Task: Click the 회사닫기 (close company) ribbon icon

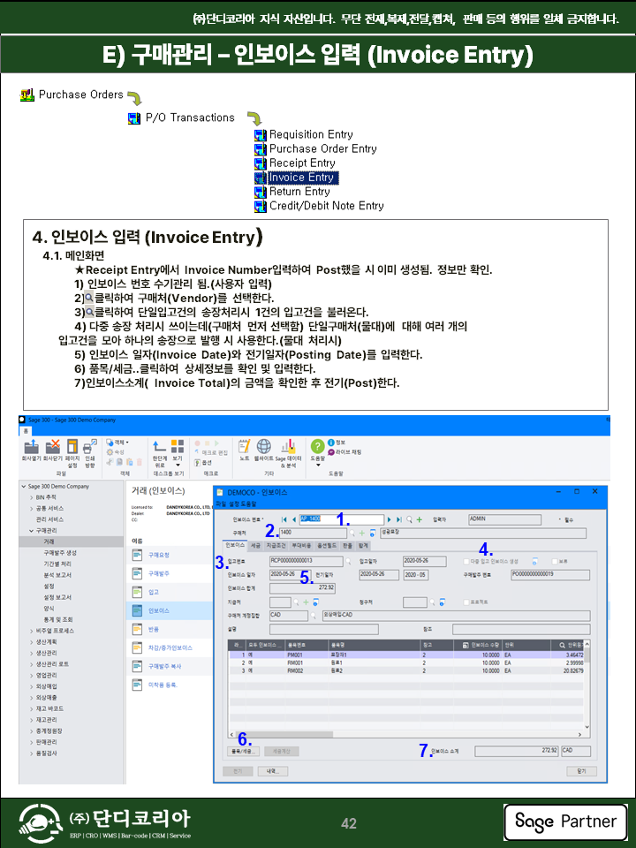Action: [52, 446]
